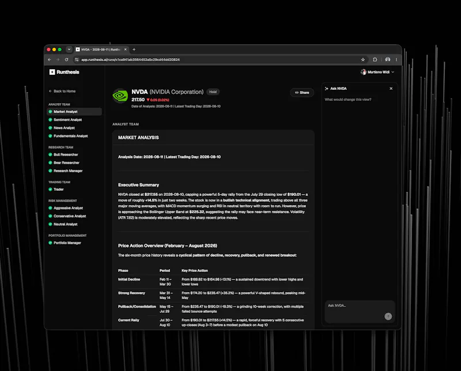
Task: Click the NVIDIA company logo
Action: pyautogui.click(x=120, y=96)
